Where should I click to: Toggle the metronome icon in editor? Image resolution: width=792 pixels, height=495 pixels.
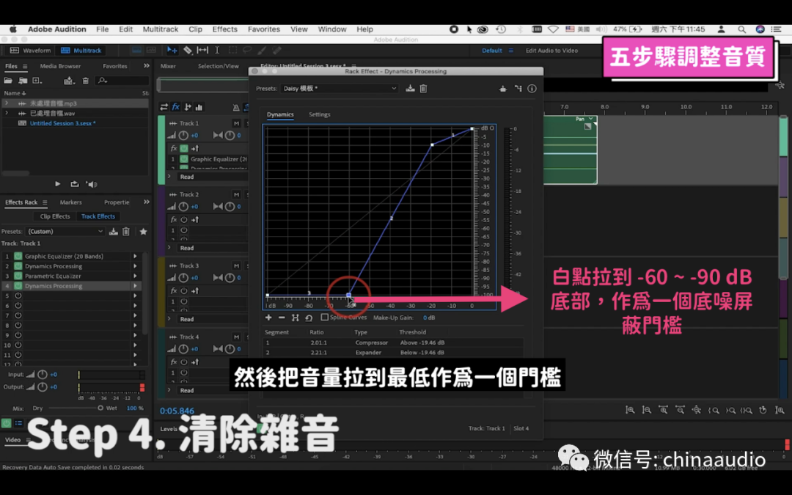tap(236, 107)
